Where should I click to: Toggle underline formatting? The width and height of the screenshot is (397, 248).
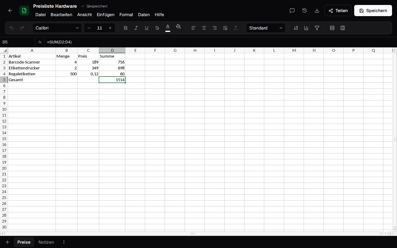click(147, 28)
